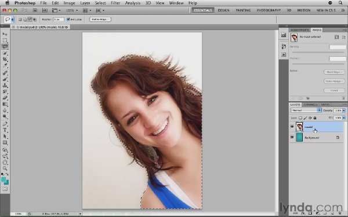
Task: Select the Zoom tool in toolbox
Action: point(5,168)
